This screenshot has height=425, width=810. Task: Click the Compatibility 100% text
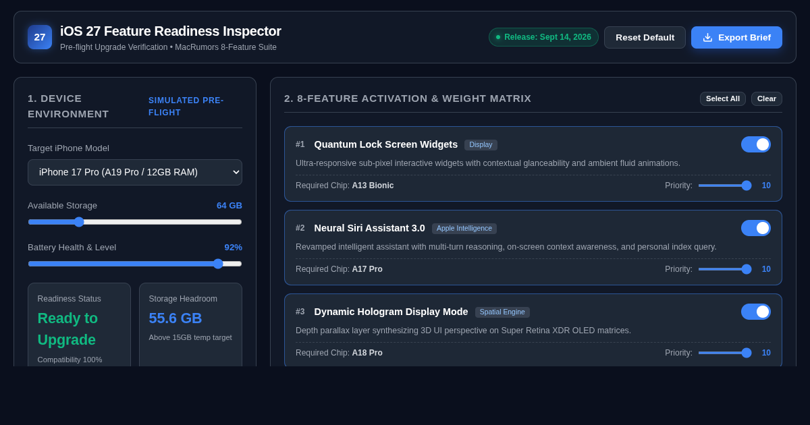click(x=70, y=360)
